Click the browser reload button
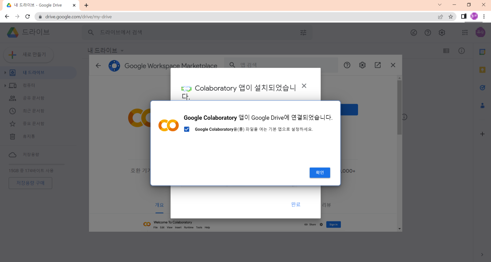Screen dimensions: 491x262 coord(28,17)
